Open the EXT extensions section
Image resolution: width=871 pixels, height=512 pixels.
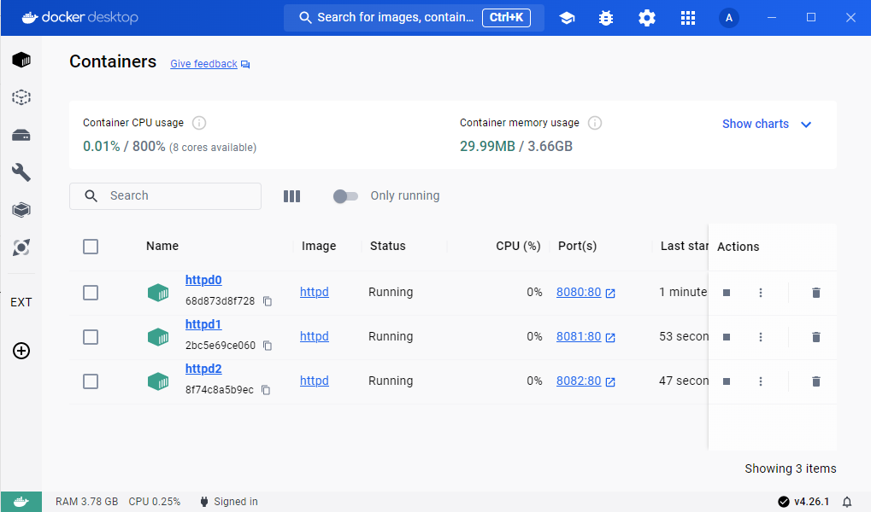click(21, 302)
